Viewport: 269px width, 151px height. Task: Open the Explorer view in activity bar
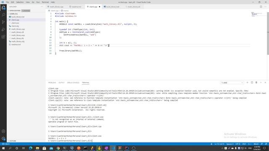point(3,8)
